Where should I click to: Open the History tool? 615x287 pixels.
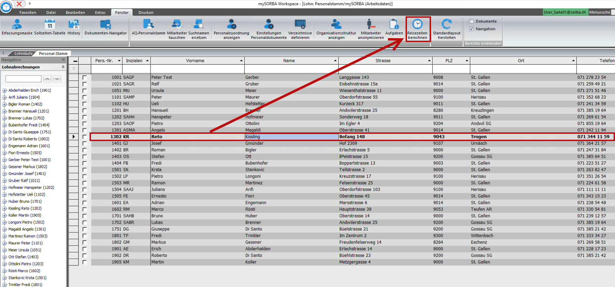pyautogui.click(x=74, y=27)
